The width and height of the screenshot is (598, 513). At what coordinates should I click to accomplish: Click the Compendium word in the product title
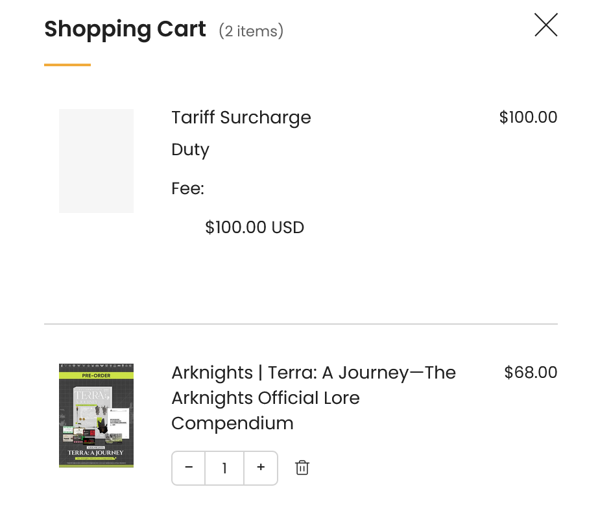[232, 423]
